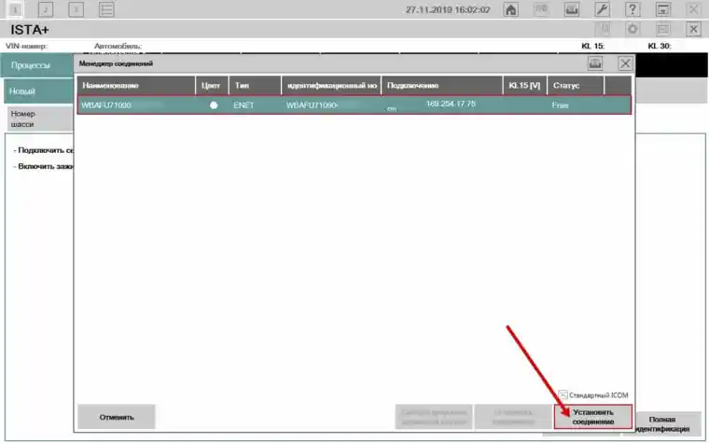Open help with the question mark icon
The width and height of the screenshot is (709, 443).
pos(633,9)
